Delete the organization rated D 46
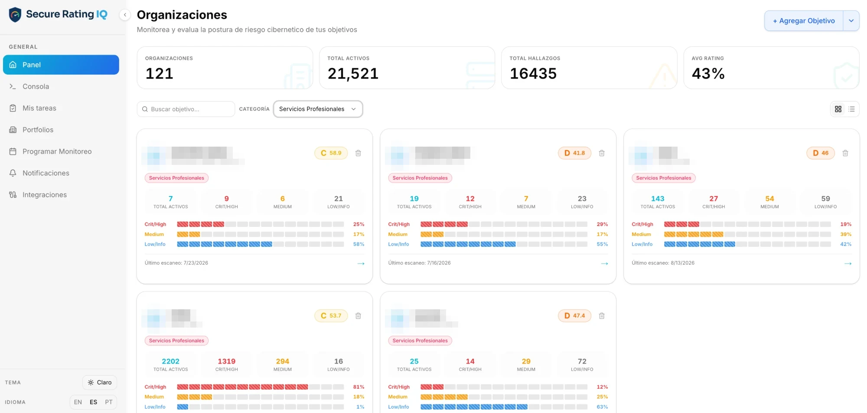 (x=845, y=153)
